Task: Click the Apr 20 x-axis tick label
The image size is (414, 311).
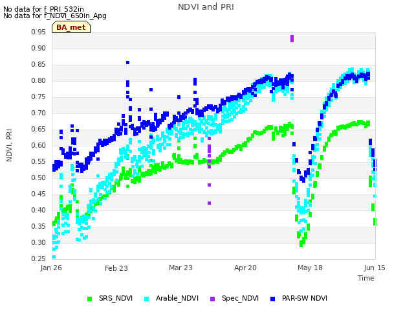Action: [x=245, y=268]
